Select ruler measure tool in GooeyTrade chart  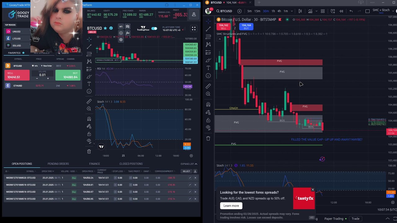coord(89,101)
